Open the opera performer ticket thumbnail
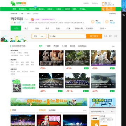 pos(49,120)
